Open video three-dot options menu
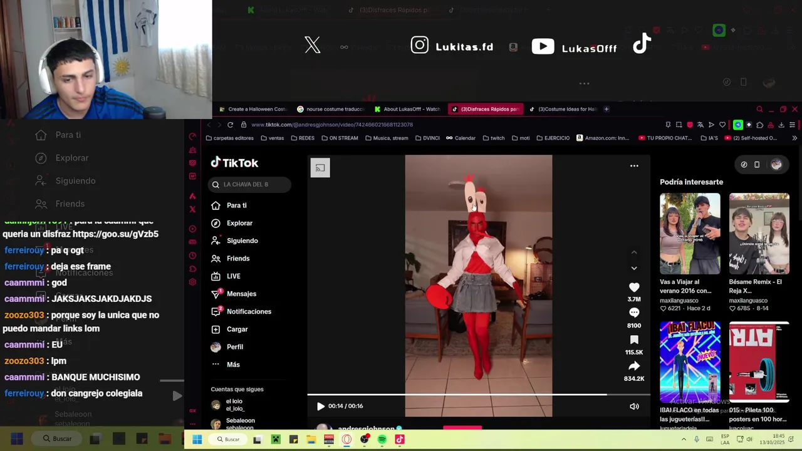This screenshot has width=802, height=451. click(x=634, y=166)
